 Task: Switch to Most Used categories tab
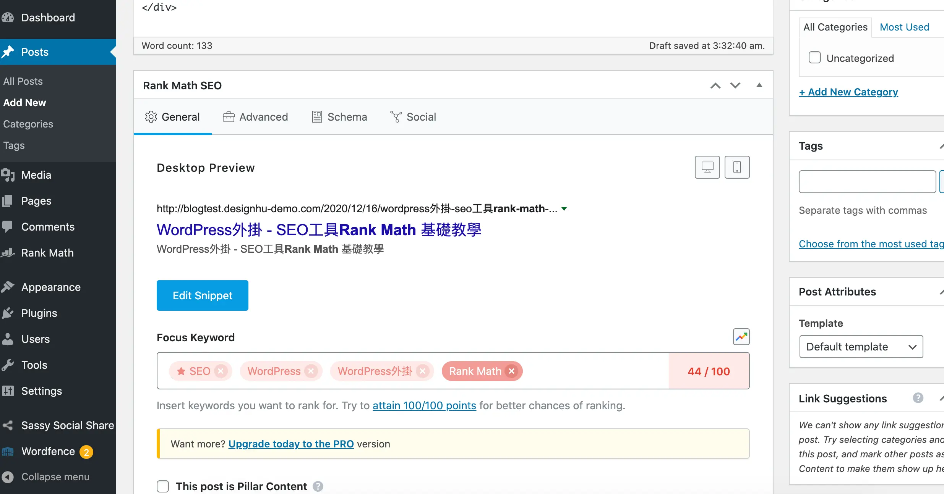[904, 27]
